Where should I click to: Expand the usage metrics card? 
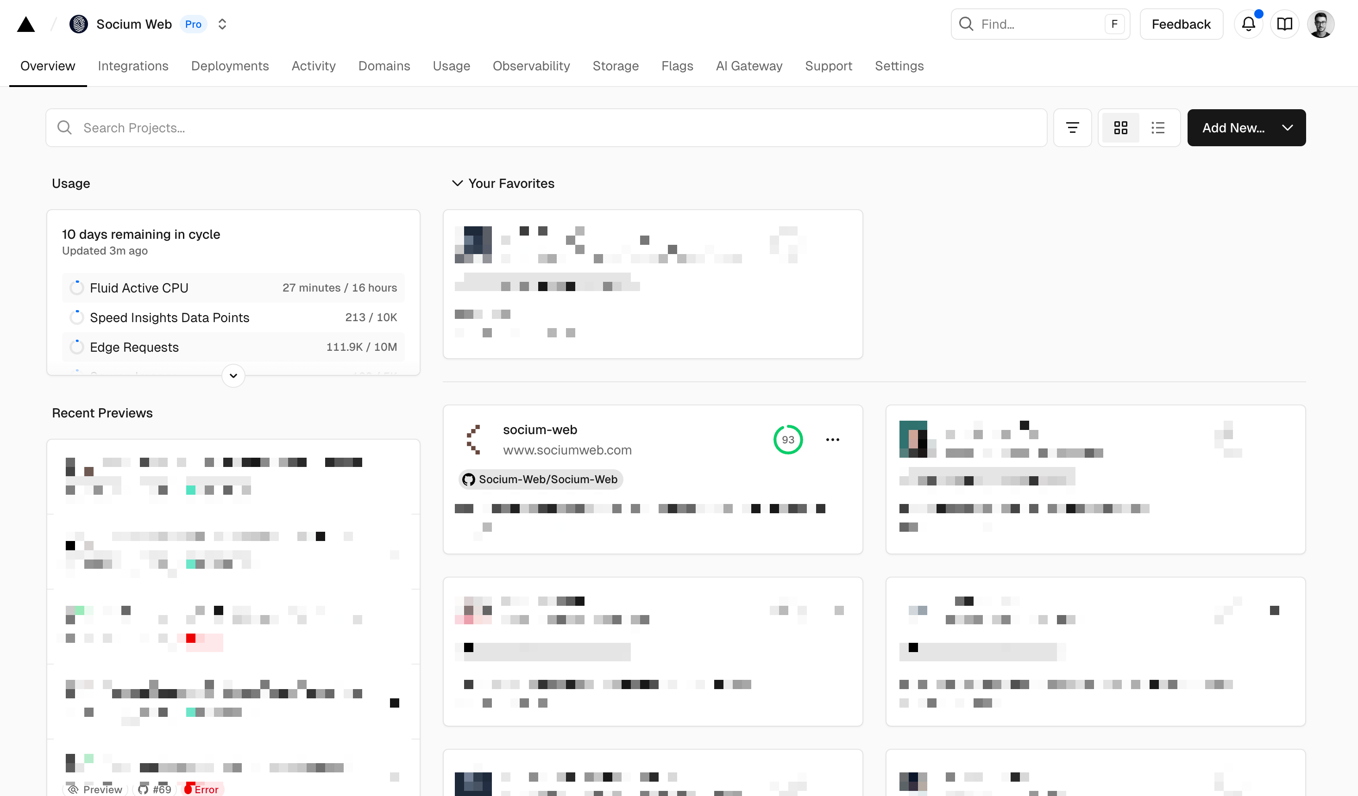point(233,375)
